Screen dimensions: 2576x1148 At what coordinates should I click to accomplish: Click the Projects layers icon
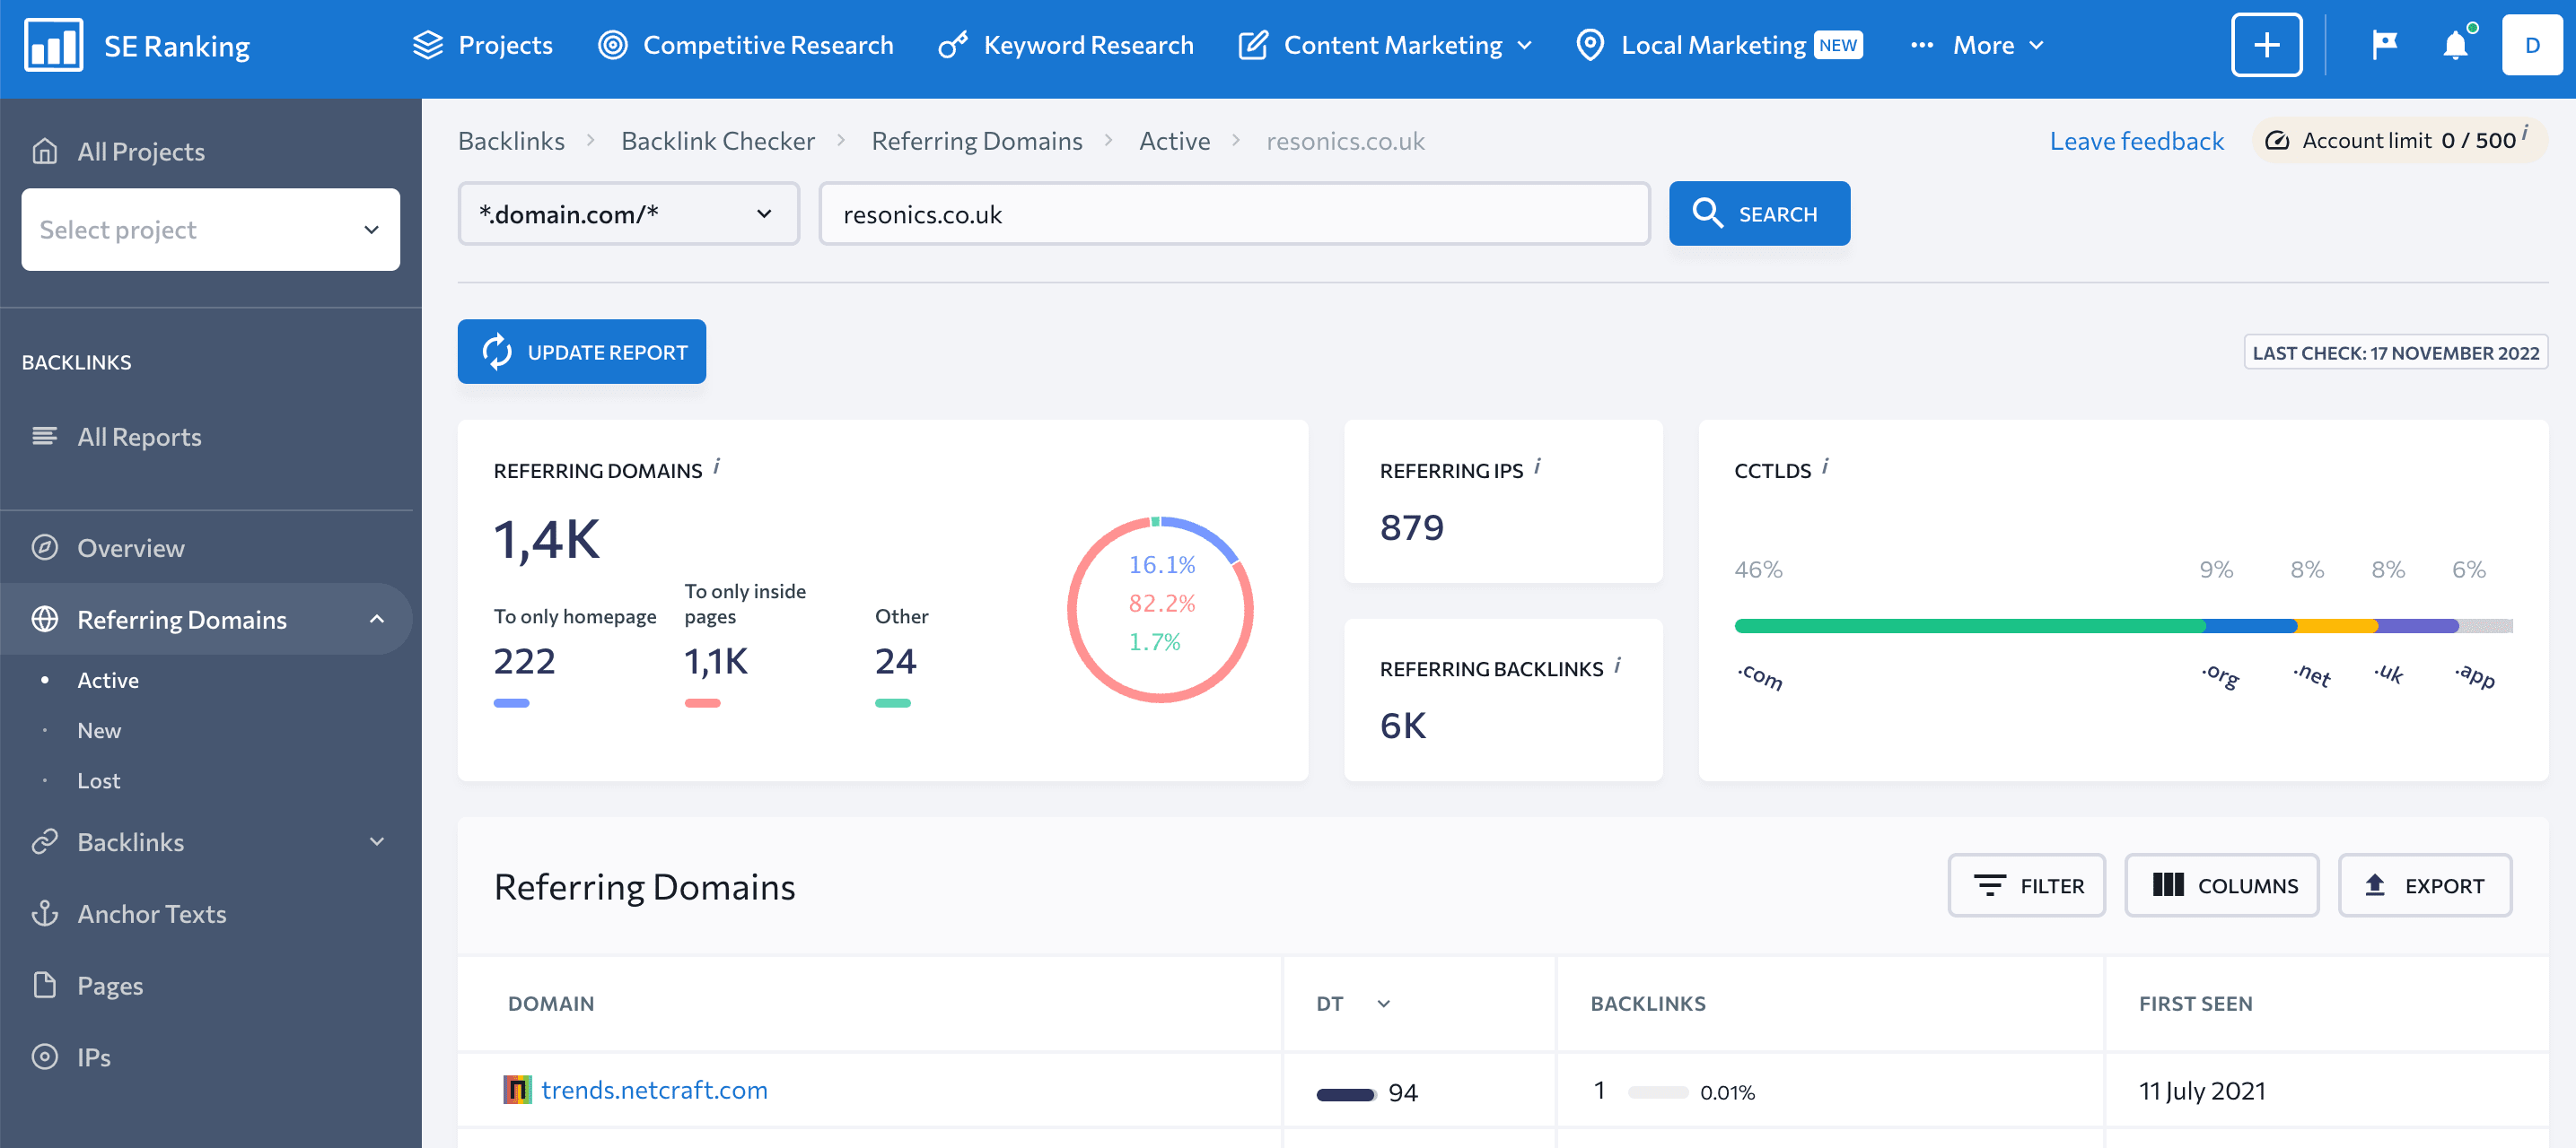pos(427,45)
